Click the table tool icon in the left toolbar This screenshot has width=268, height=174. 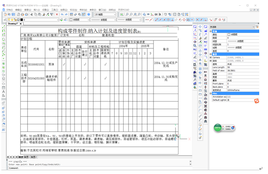click(4, 88)
